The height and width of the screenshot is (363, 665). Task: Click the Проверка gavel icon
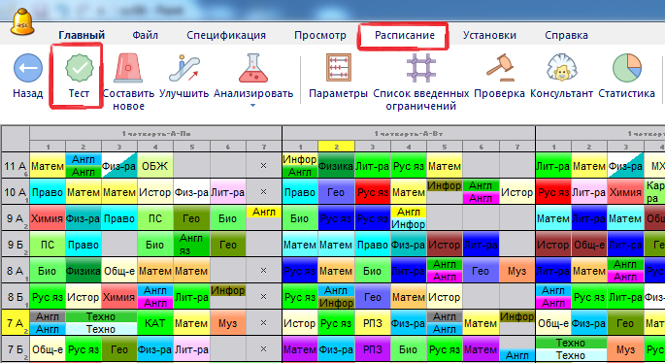click(500, 68)
